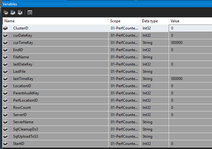The width and height of the screenshot is (212, 149).
Task: Click the PerfLocationID variable name
Action: 25,100
